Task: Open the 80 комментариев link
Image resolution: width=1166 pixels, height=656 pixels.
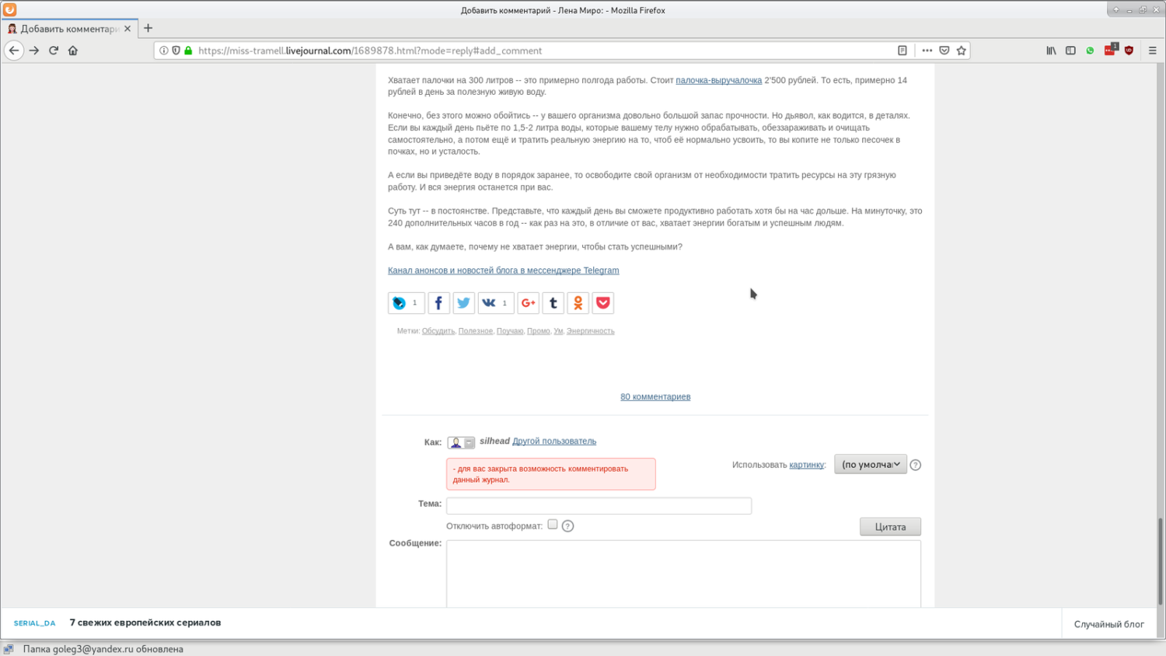Action: coord(655,396)
